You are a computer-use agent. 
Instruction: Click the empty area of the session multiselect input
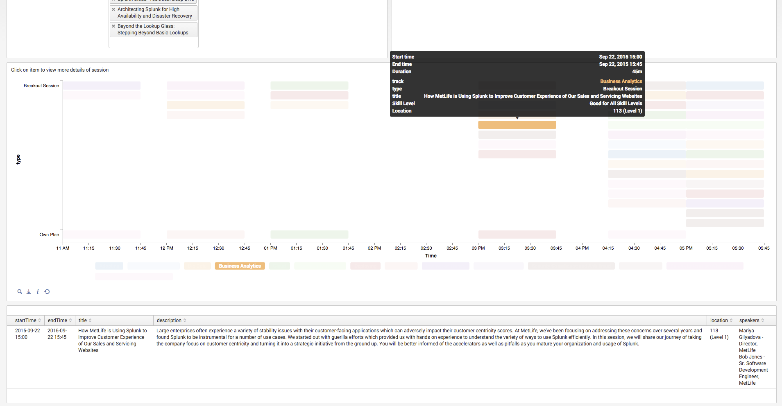click(154, 43)
